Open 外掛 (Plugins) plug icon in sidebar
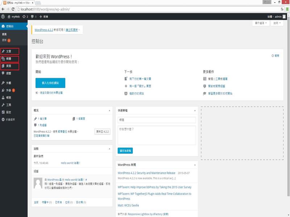The image size is (290, 217). coord(3,90)
